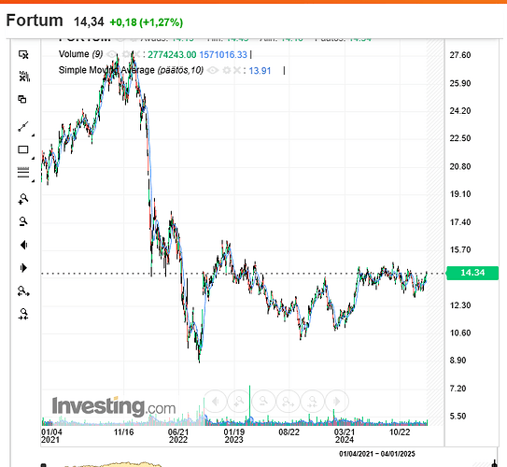
Task: Click circular shrink-zoom button over chart bottom
Action: point(312,402)
